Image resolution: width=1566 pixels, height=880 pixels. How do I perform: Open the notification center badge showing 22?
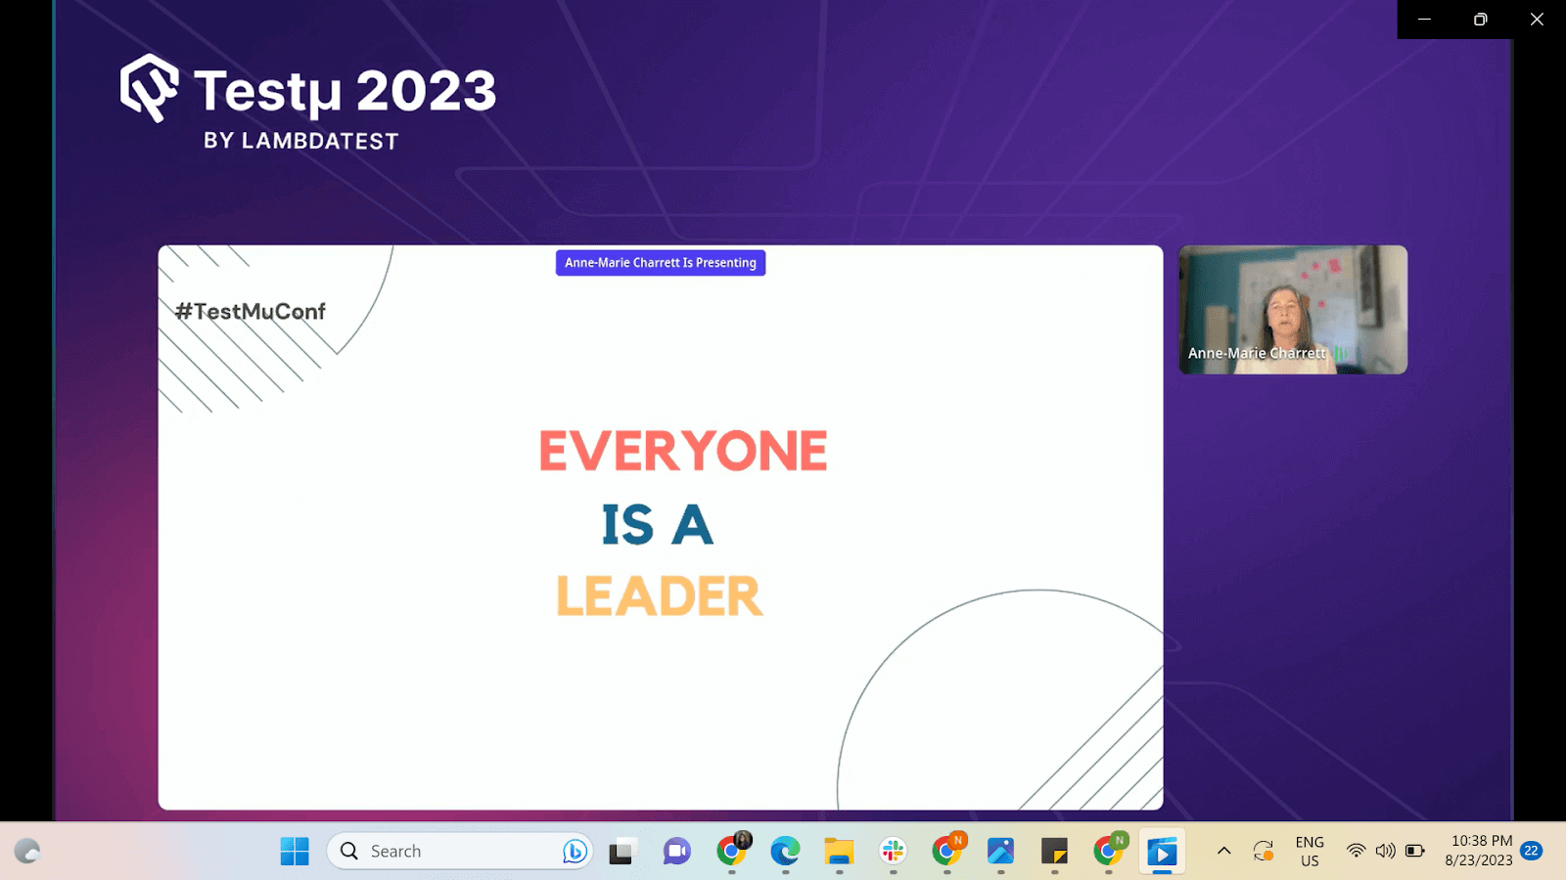1532,851
